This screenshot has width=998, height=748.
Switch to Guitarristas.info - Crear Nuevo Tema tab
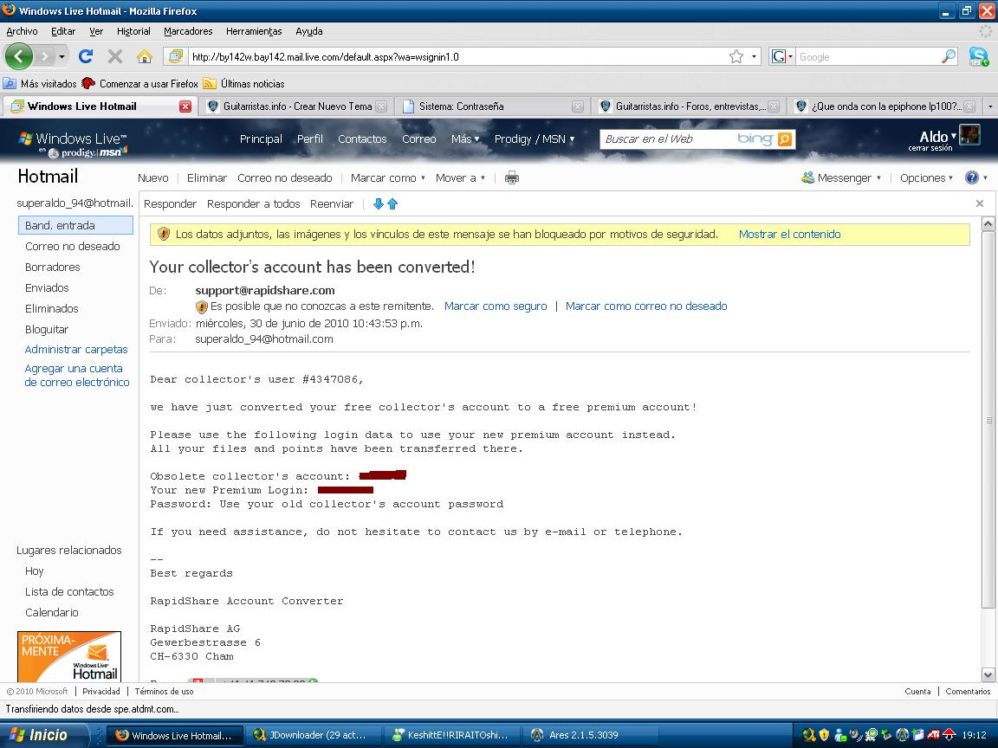[296, 106]
